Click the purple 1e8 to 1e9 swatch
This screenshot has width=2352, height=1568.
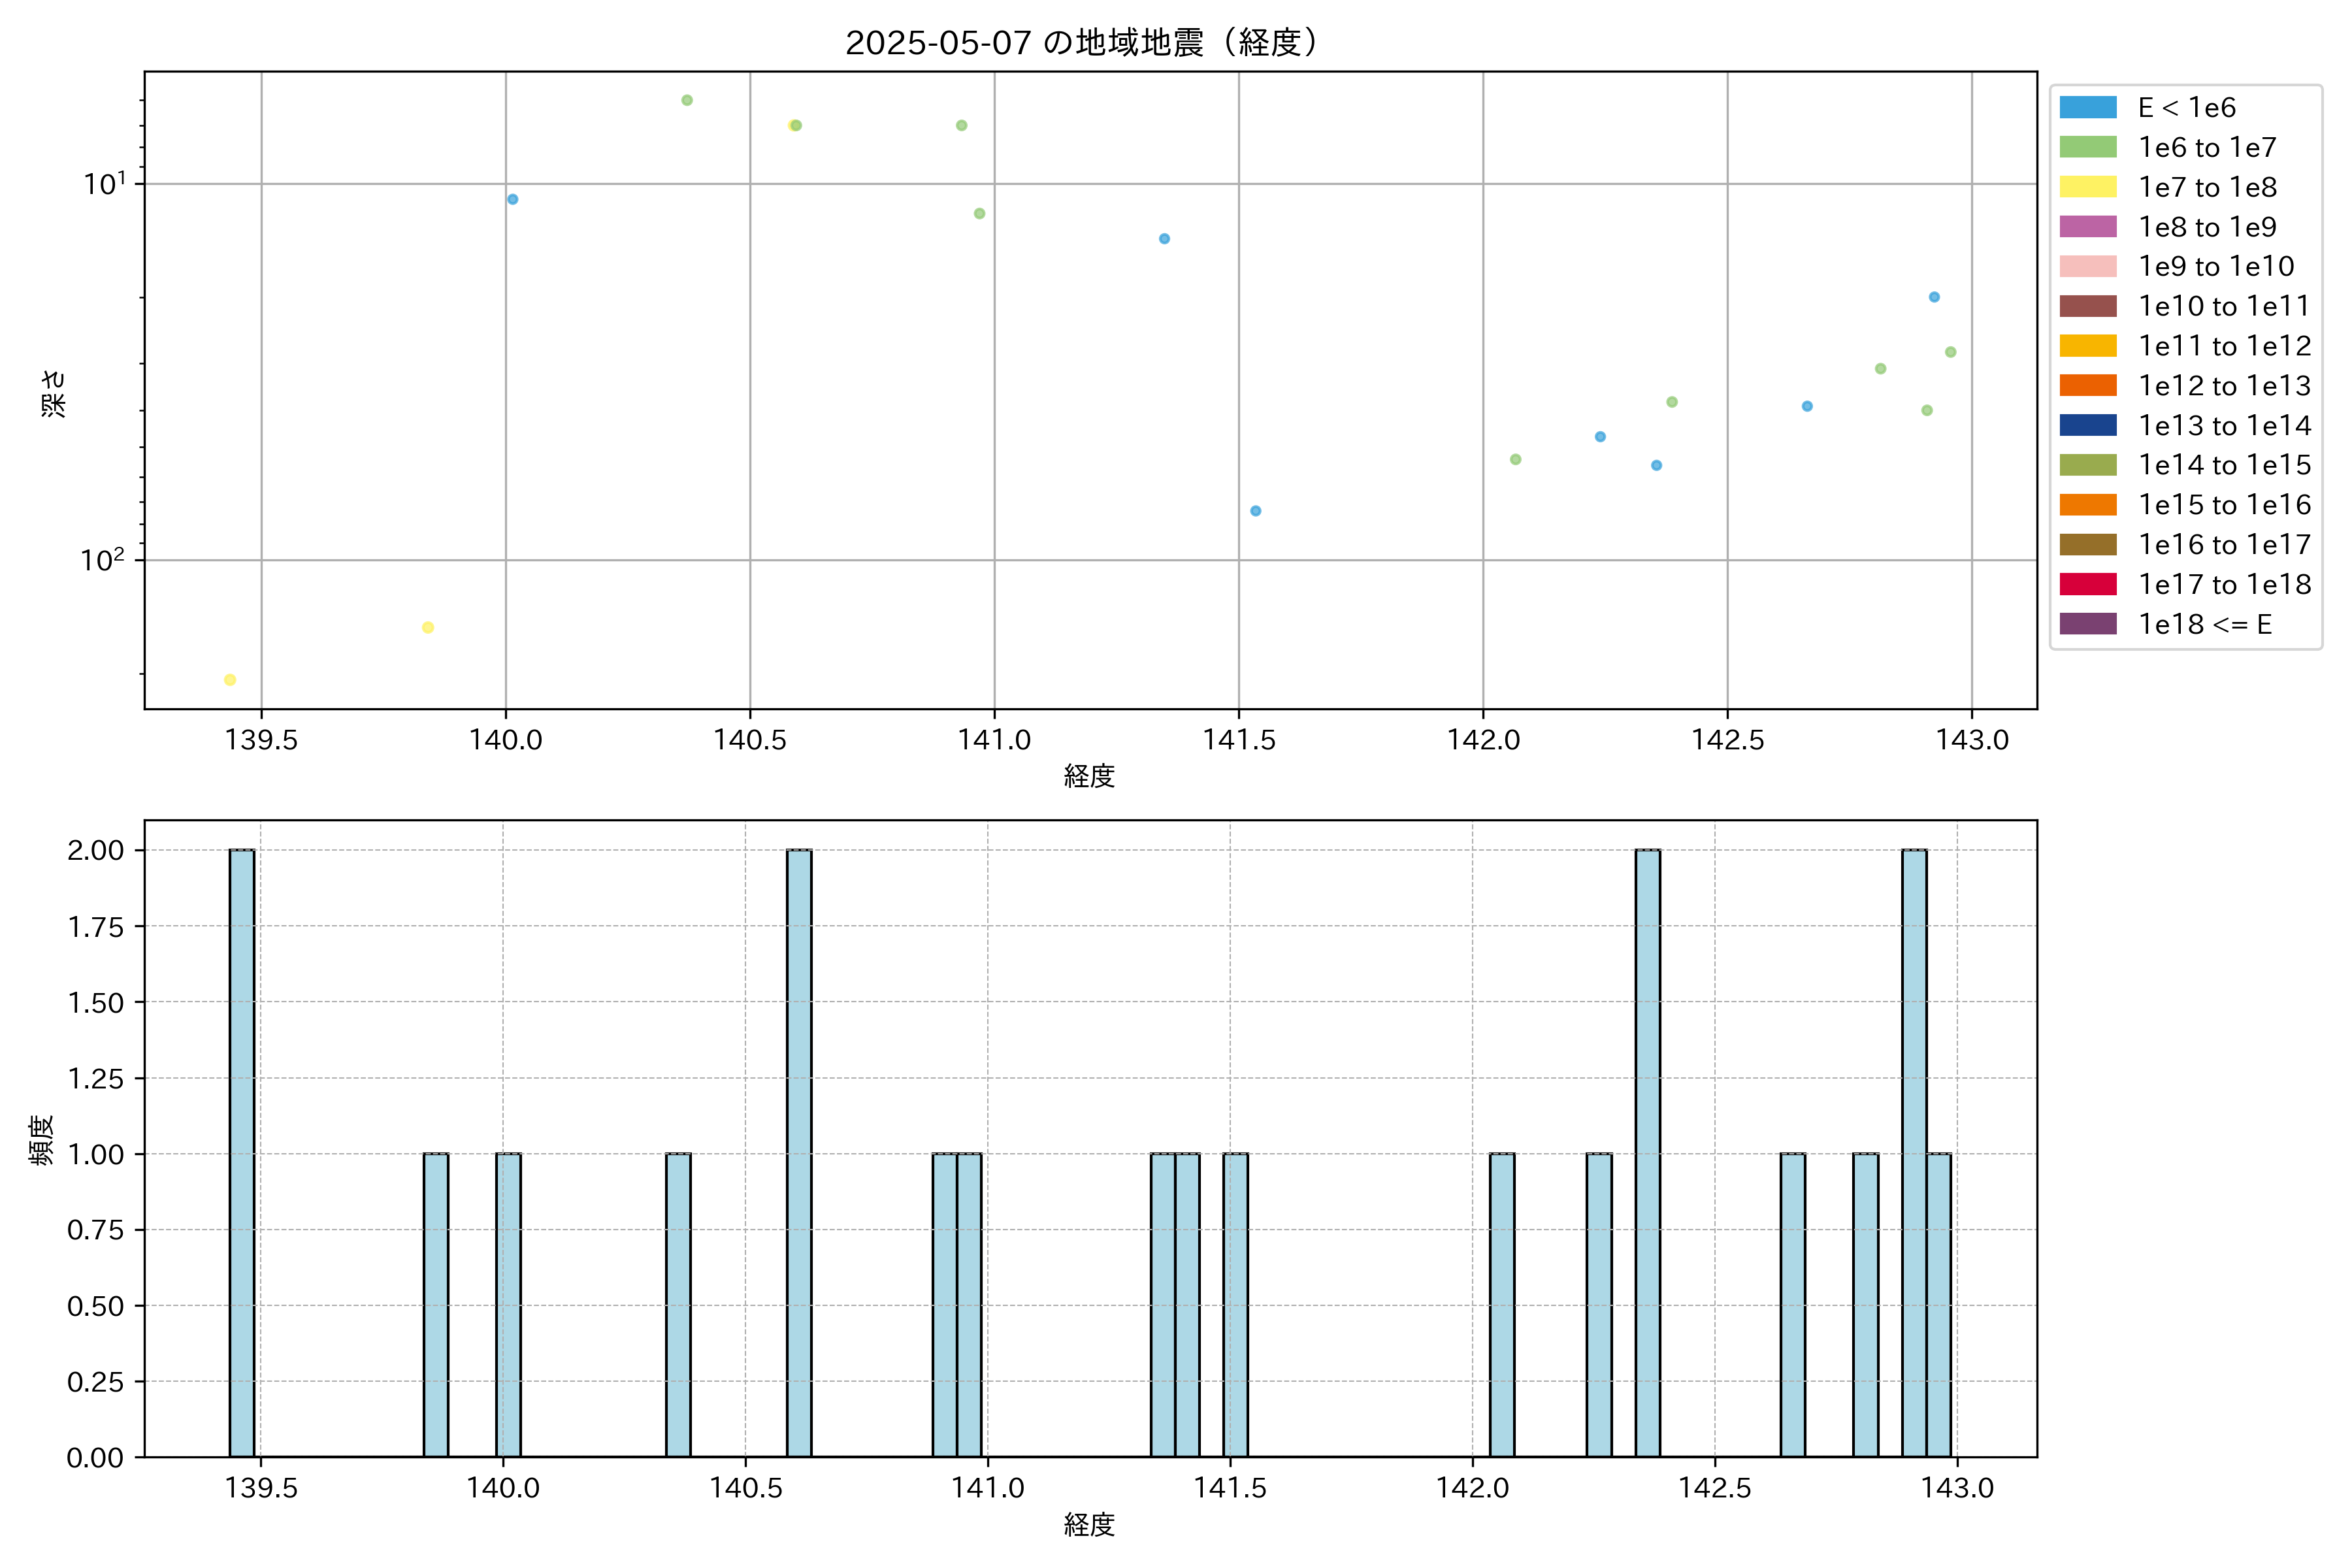[x=2088, y=227]
